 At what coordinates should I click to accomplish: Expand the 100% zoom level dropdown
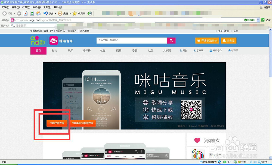tap(269, 162)
